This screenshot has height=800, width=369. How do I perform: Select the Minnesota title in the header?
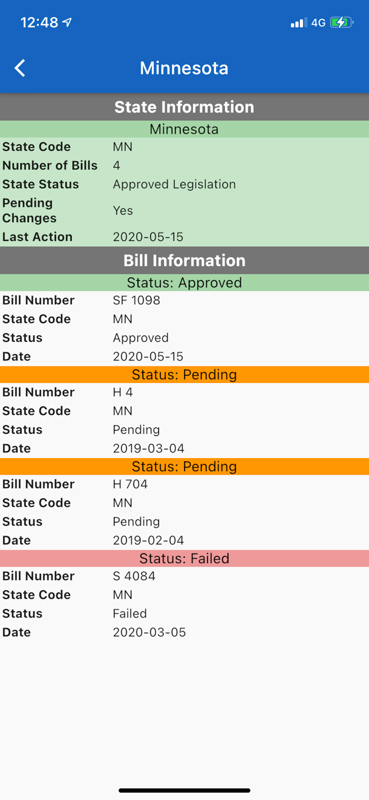tap(184, 68)
